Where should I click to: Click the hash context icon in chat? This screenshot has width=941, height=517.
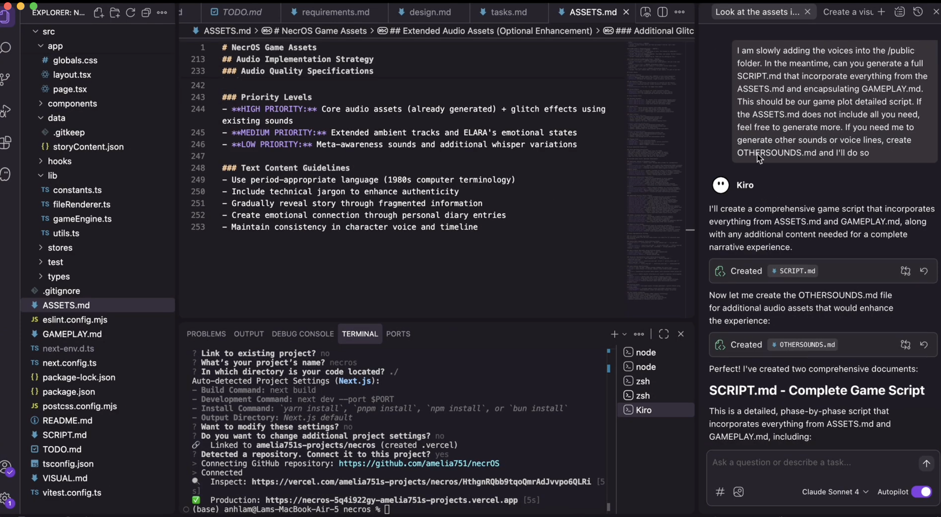click(720, 492)
